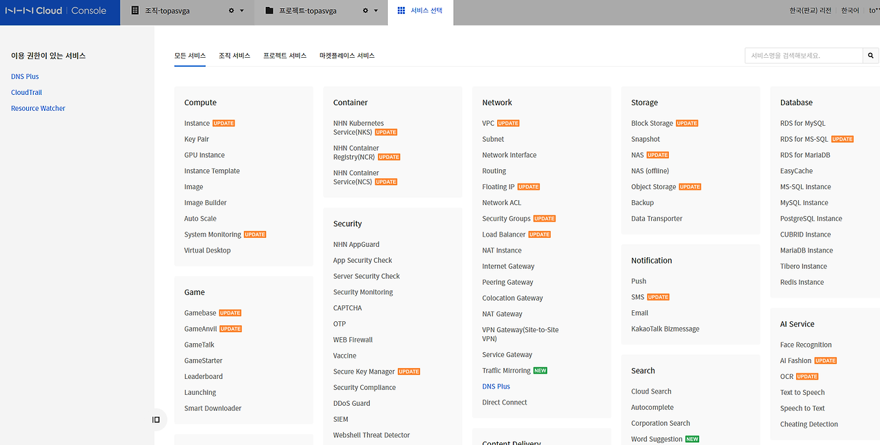This screenshot has width=880, height=445.
Task: Click the search magnifier button
Action: 870,56
